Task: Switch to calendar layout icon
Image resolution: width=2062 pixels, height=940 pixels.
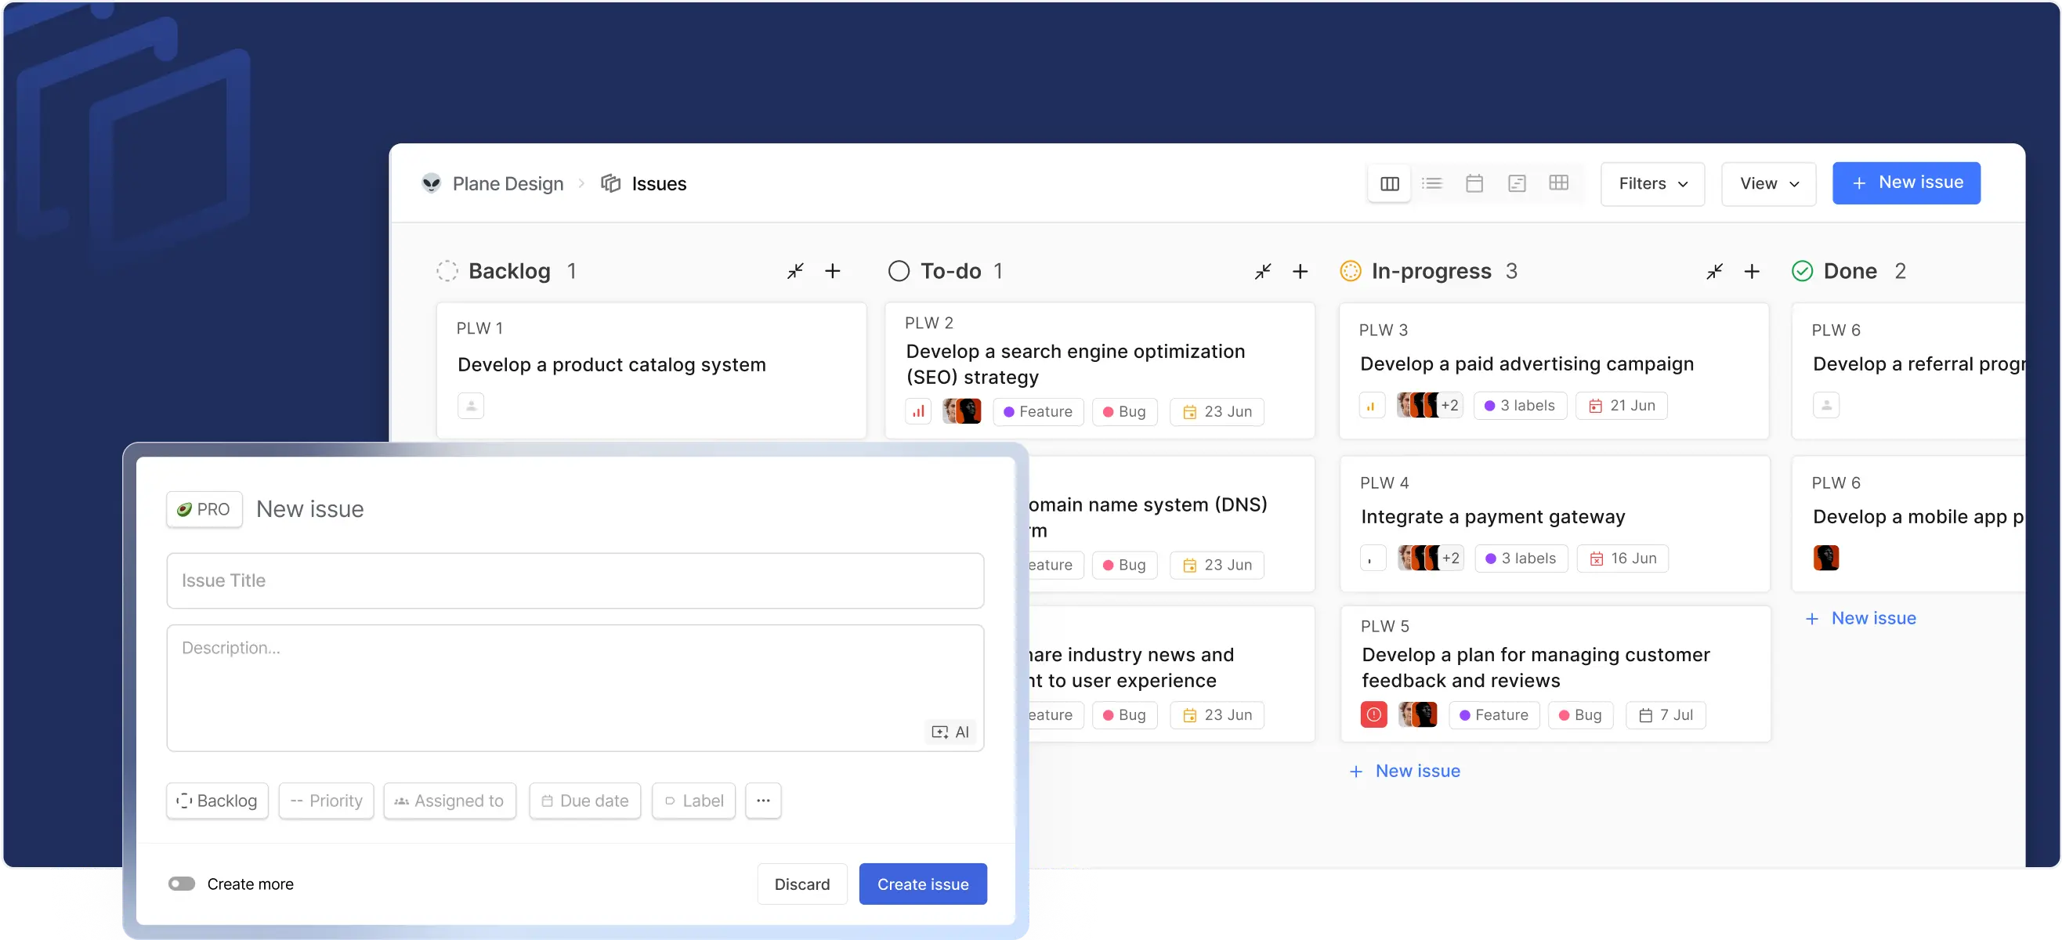Action: [x=1474, y=183]
